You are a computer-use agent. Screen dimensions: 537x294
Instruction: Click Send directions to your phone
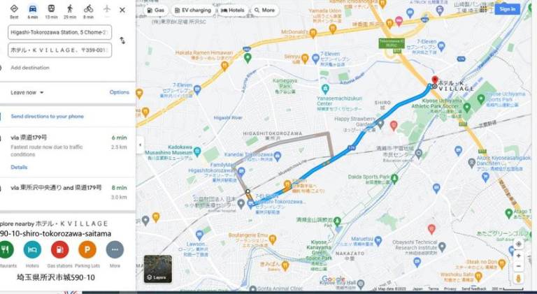pyautogui.click(x=48, y=116)
